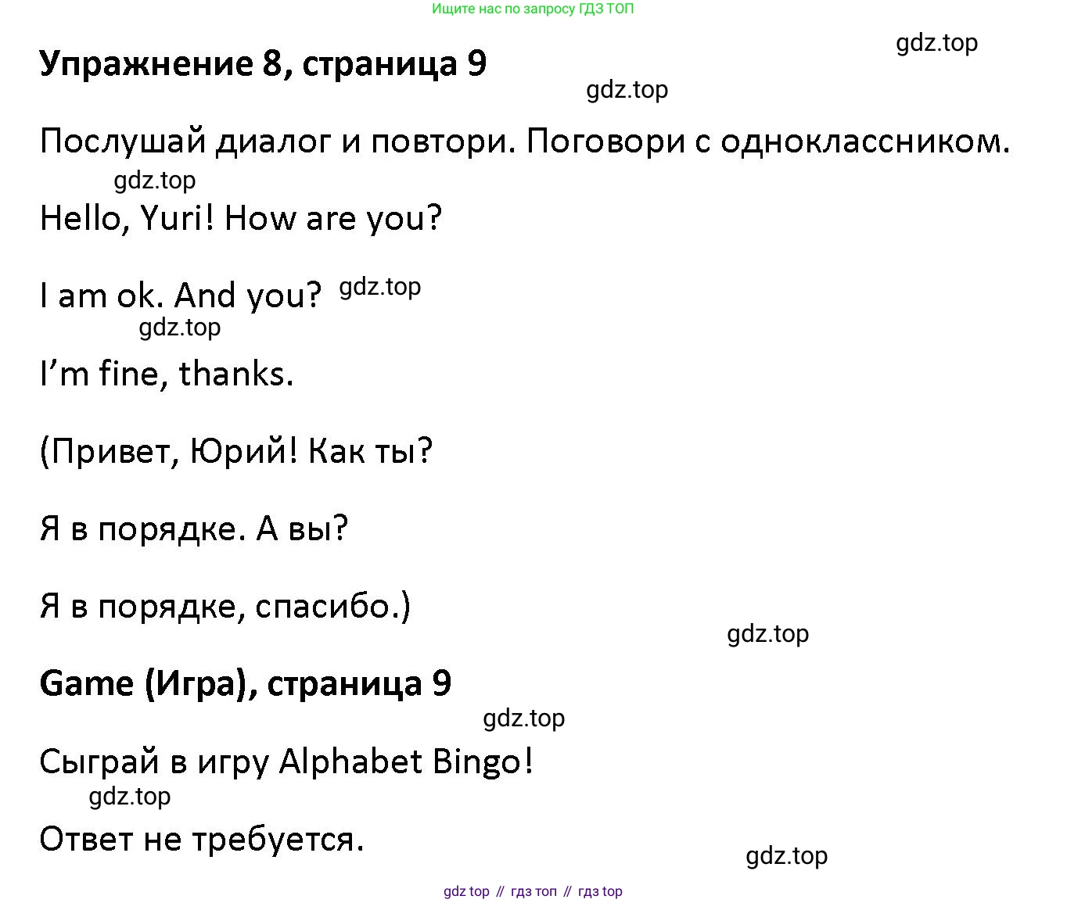The image size is (1067, 903).
Task: Click the heading 'Game (Игра), страница 9'
Action: 245,683
